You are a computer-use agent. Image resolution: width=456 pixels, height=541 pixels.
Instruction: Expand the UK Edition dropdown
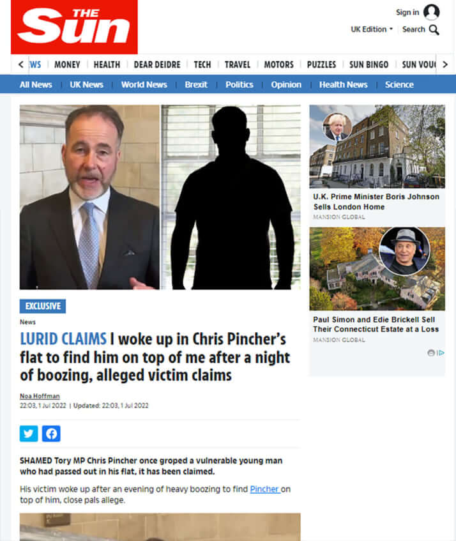[372, 29]
